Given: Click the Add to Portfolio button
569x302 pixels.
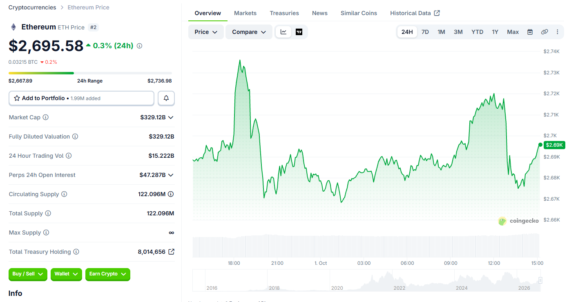Looking at the screenshot, I should tap(81, 98).
